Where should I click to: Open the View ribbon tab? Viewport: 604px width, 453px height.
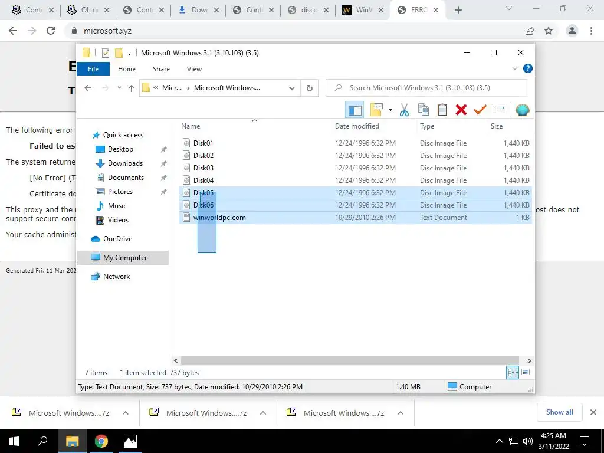(x=194, y=69)
